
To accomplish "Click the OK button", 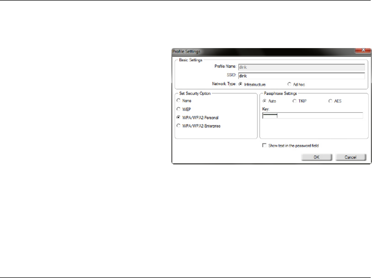I will tap(317, 157).
